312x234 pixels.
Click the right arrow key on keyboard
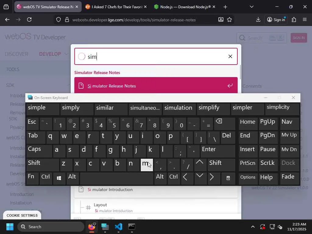[x=213, y=178]
